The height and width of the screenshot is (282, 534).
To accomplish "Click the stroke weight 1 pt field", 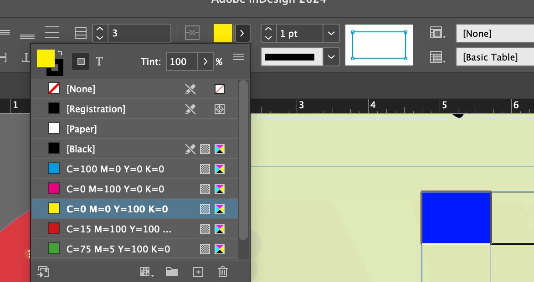I will tap(299, 33).
